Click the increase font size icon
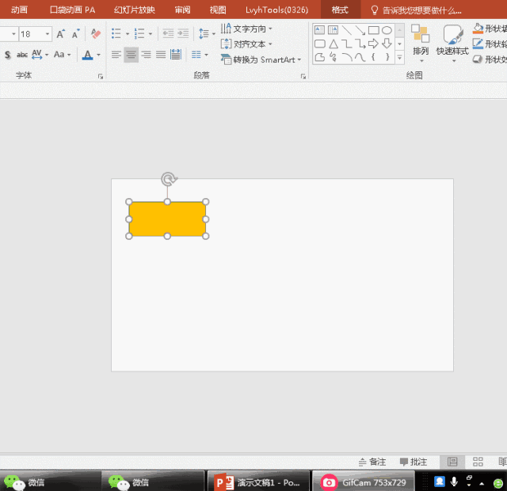This screenshot has width=507, height=491. 61,34
